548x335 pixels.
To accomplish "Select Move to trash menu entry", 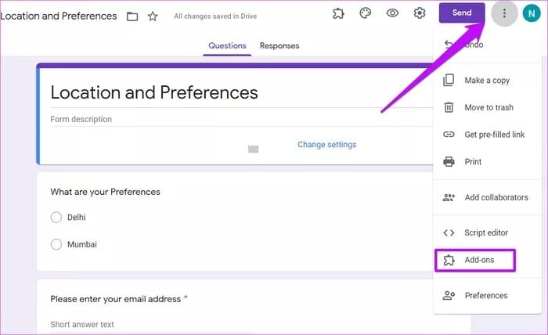I will 487,107.
